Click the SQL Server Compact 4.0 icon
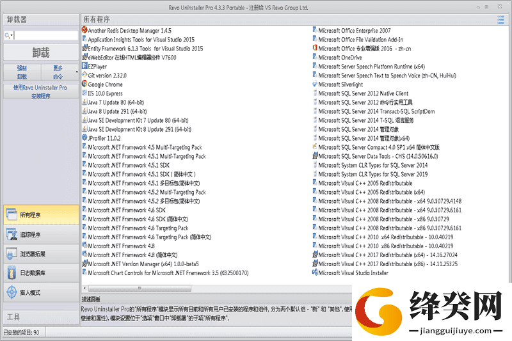 [315, 147]
